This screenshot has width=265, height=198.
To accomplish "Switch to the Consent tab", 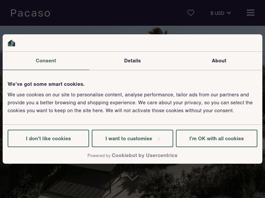I will (x=46, y=61).
